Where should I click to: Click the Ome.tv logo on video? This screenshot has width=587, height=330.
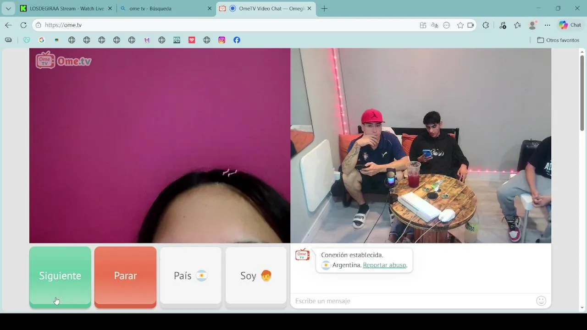pyautogui.click(x=63, y=60)
